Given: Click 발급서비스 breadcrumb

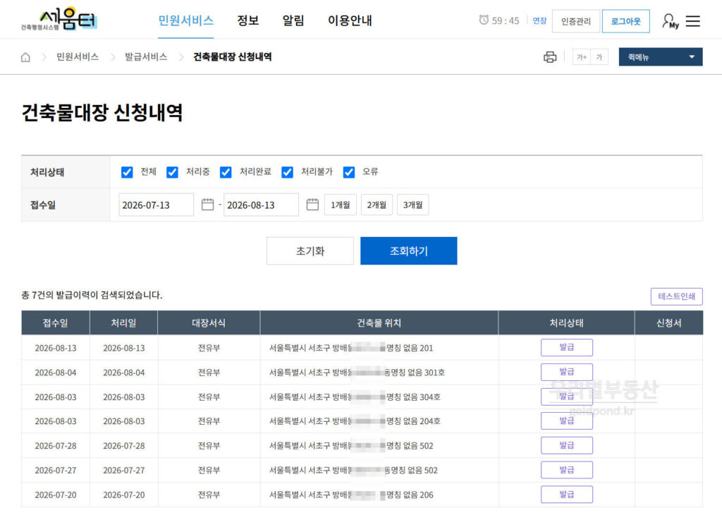Looking at the screenshot, I should (x=146, y=56).
